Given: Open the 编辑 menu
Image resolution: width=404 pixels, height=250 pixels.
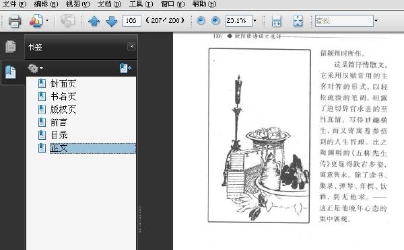Looking at the screenshot, I should pos(46,4).
